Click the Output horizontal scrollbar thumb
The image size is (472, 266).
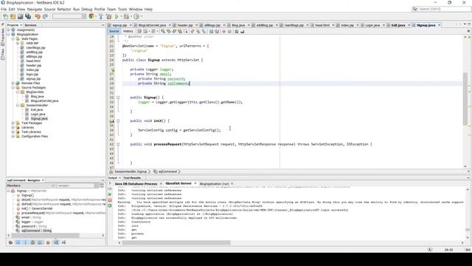click(x=176, y=242)
